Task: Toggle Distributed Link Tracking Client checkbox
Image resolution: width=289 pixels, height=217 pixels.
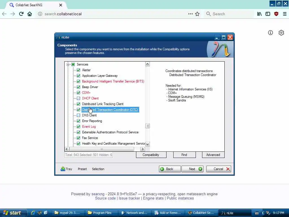Action: 78,104
